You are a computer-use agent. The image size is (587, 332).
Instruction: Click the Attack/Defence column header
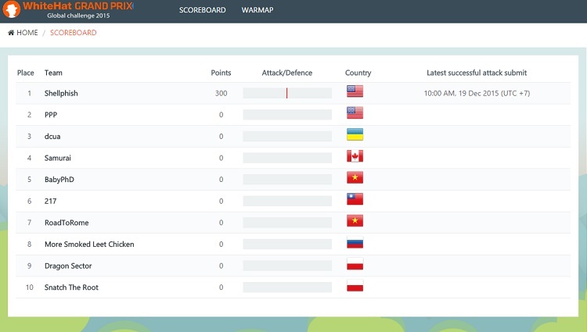(287, 73)
